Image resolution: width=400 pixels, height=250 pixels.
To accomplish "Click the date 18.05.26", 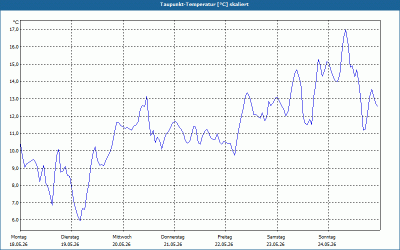I will click(18, 244).
